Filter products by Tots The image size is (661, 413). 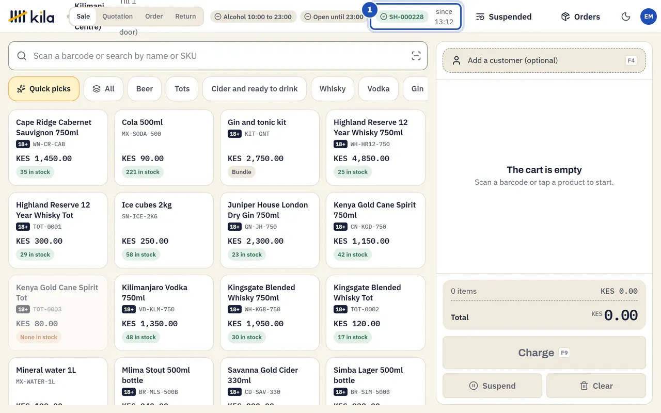182,89
